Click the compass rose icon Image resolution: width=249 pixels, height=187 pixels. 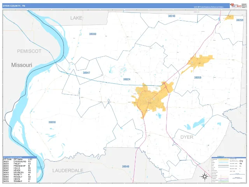coord(204,176)
